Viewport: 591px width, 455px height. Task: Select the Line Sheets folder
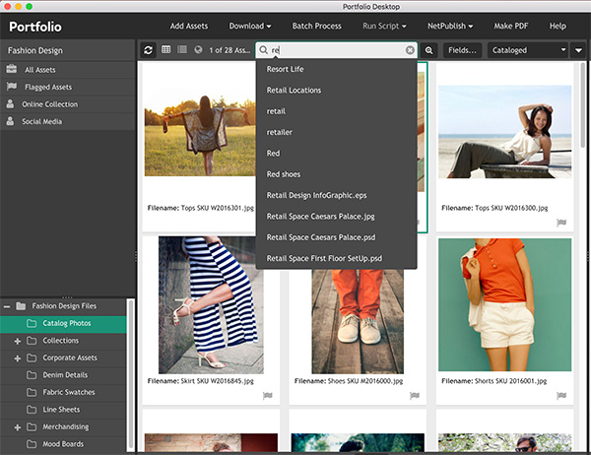click(x=63, y=410)
